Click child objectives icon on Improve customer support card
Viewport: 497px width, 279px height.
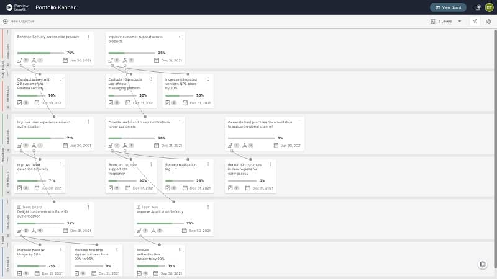125,60
